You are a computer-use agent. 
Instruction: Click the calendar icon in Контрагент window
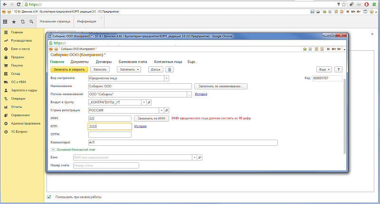tap(322, 49)
